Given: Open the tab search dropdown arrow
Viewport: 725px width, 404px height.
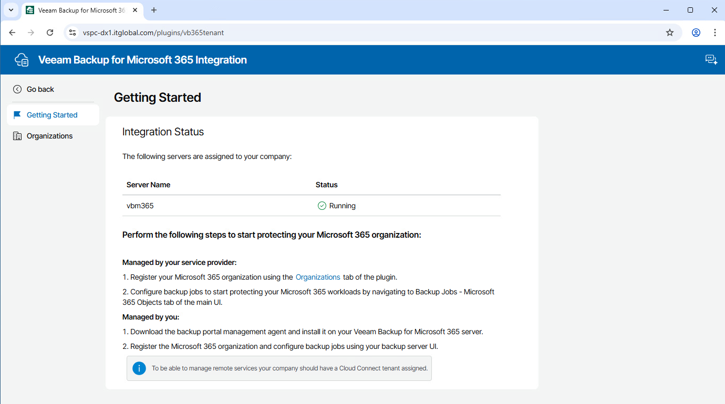Looking at the screenshot, I should tap(11, 10).
